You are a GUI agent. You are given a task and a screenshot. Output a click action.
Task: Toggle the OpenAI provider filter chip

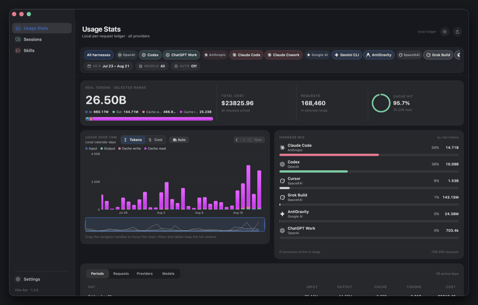tap(127, 55)
